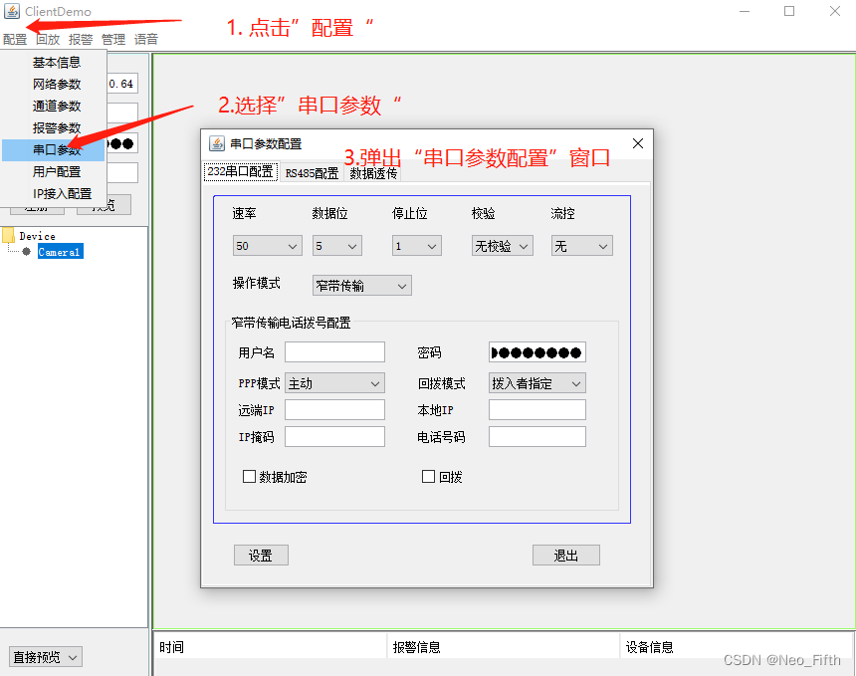856x676 pixels.
Task: Click the Camera1 node icon in the device tree
Action: tap(28, 252)
